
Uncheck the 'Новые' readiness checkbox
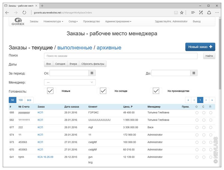point(50,91)
